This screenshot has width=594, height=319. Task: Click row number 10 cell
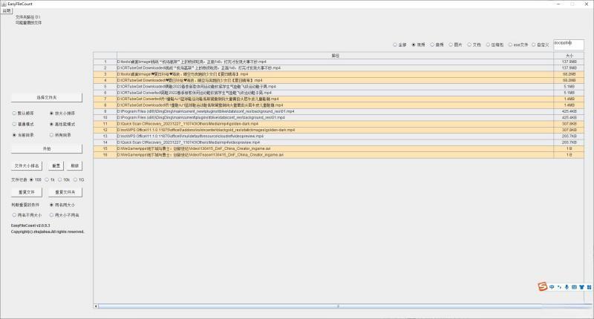tap(105, 118)
